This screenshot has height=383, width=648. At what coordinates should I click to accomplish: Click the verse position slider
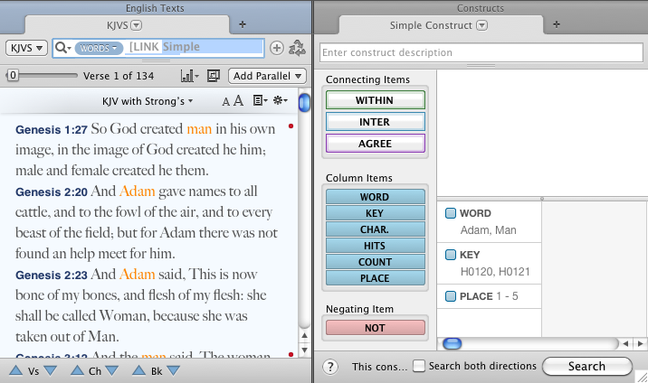click(x=13, y=76)
